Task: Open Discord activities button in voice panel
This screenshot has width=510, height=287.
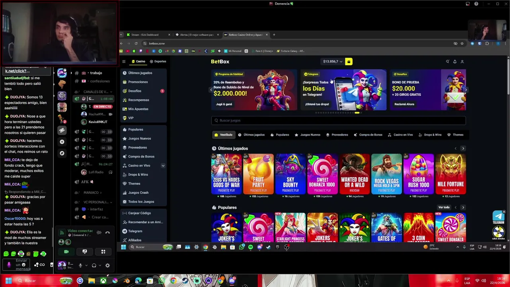Action: (x=103, y=252)
